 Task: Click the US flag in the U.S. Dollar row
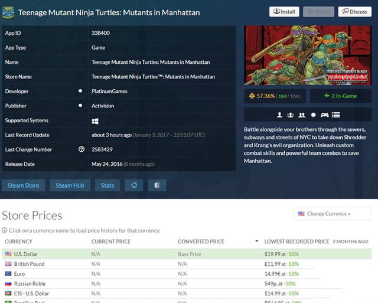[8, 254]
